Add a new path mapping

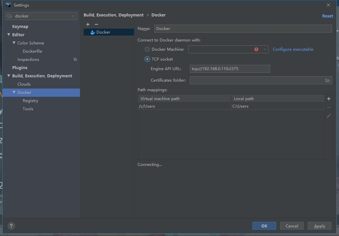pyautogui.click(x=328, y=99)
